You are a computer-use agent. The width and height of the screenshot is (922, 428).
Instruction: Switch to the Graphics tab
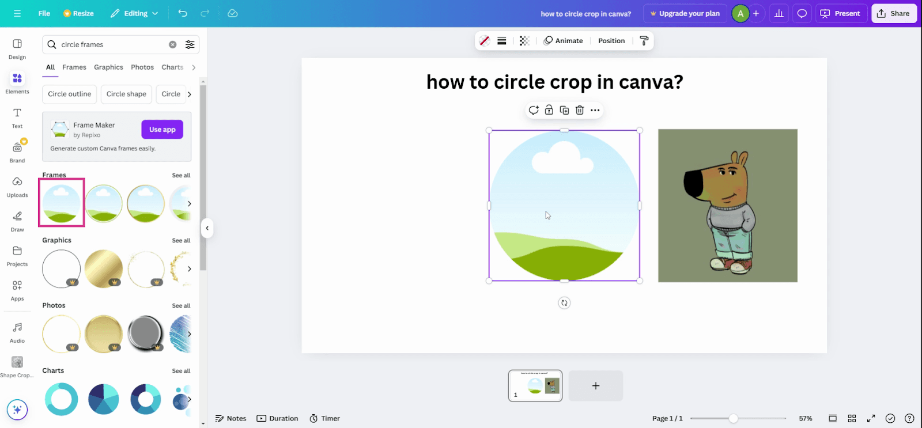[108, 67]
